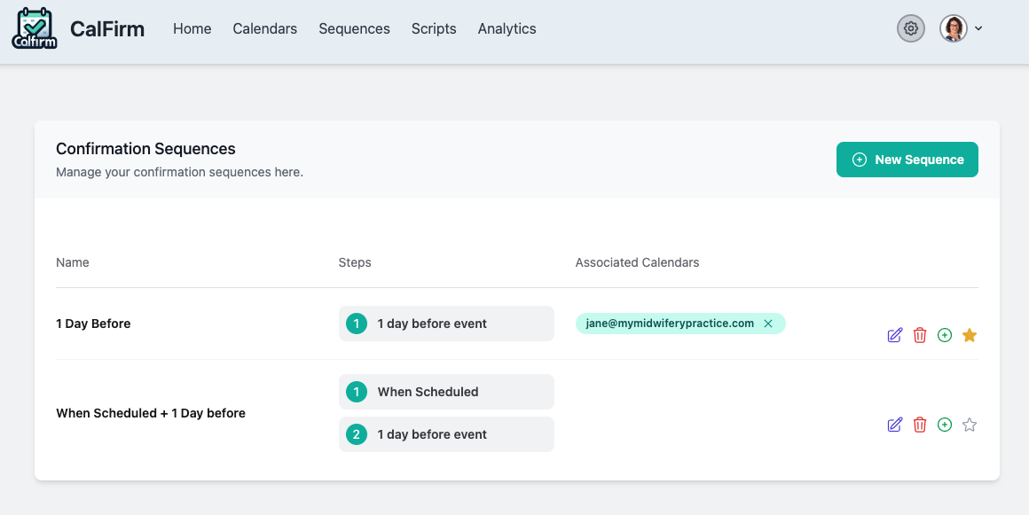
Task: Expand the account dropdown chevron
Action: [x=978, y=28]
